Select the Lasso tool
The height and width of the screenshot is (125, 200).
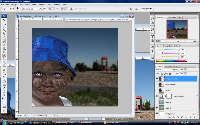pos(4,27)
